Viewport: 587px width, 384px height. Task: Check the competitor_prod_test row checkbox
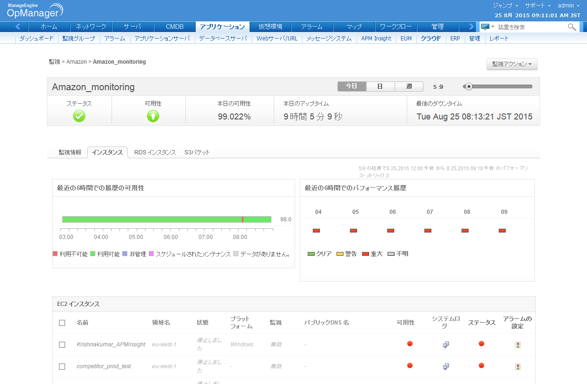(x=62, y=366)
